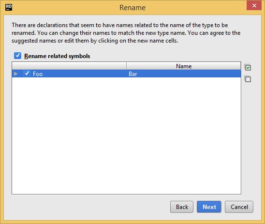Click the column header divider
Screen dimensions: 265x224
(x=126, y=66)
